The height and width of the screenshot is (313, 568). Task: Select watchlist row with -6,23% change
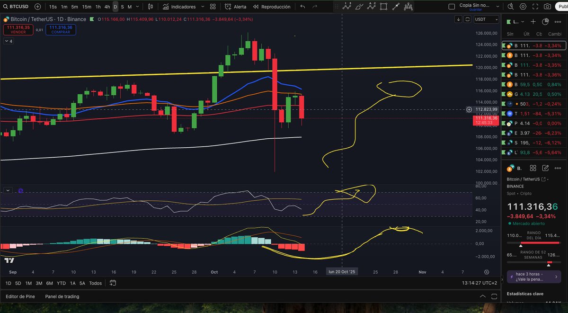(x=534, y=133)
